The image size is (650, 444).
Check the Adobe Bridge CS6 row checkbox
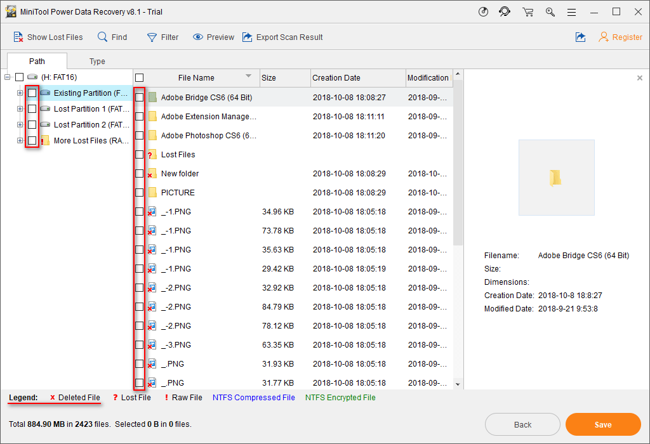coord(139,97)
